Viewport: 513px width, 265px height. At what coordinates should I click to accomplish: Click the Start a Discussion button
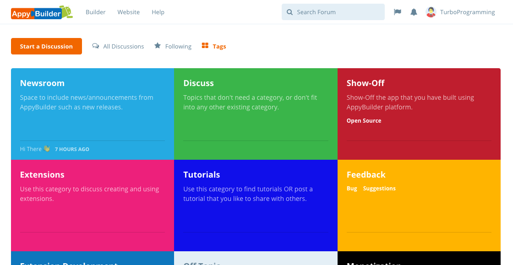pyautogui.click(x=46, y=46)
